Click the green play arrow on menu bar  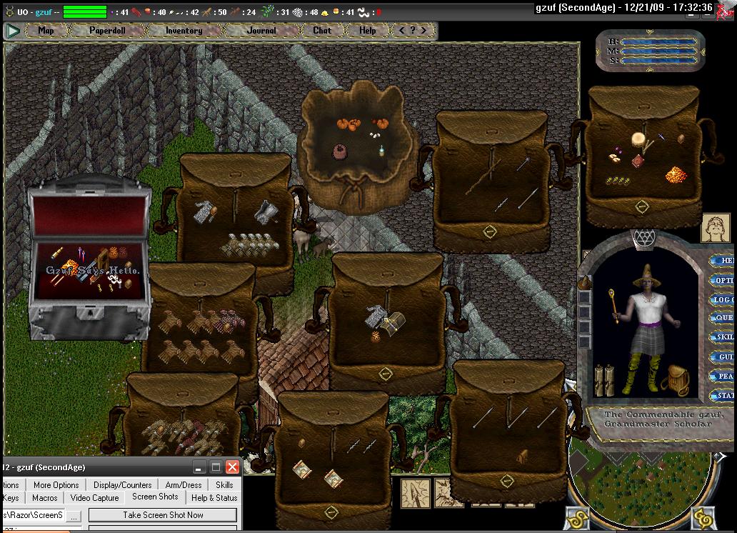click(13, 31)
